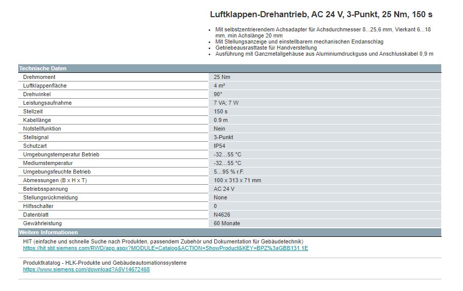Click the Umgebungsfeuchte Betrieb row label
463x291 pixels.
click(57, 172)
